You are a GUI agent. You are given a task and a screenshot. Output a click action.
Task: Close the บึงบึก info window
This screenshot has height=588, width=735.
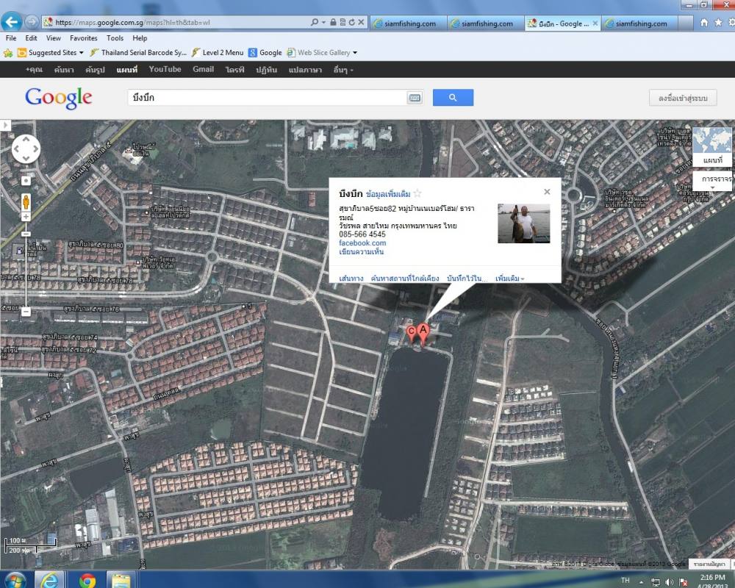547,192
